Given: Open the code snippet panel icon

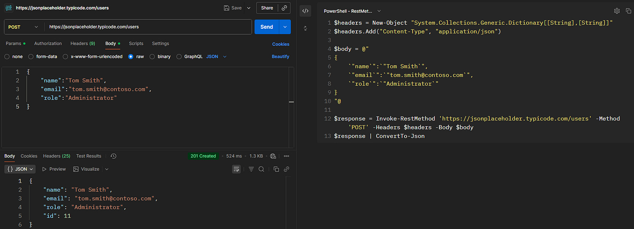Looking at the screenshot, I should pos(305,11).
